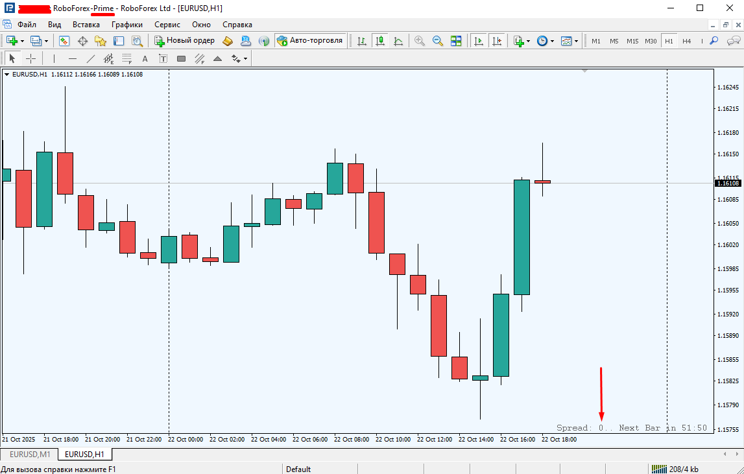Open the Сервис menu
Viewport: 744px width, 474px height.
(x=167, y=24)
